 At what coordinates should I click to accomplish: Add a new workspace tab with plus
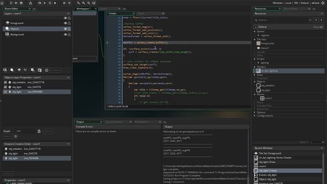(x=124, y=9)
